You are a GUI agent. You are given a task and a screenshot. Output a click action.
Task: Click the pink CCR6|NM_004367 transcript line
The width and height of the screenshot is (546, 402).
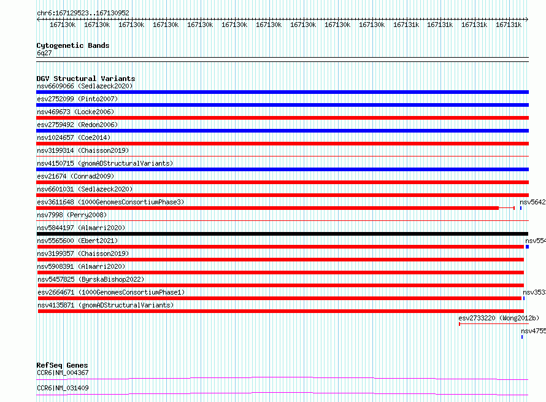(282, 378)
